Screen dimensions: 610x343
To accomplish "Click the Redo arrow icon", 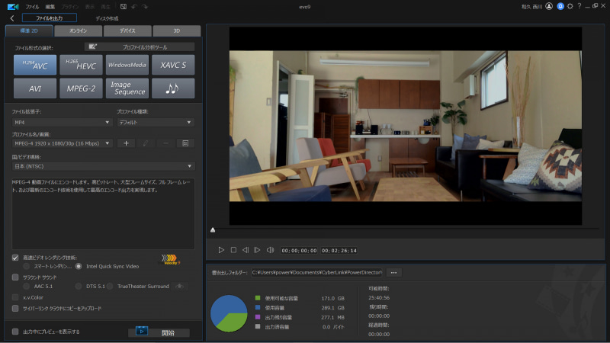I will 145,7.
